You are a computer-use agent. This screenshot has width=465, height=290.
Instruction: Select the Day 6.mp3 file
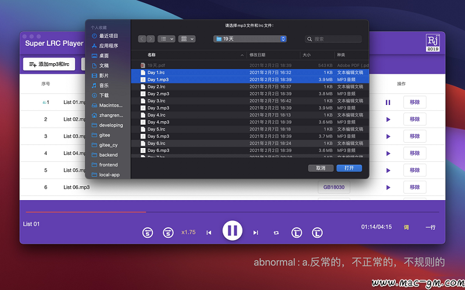250,151
